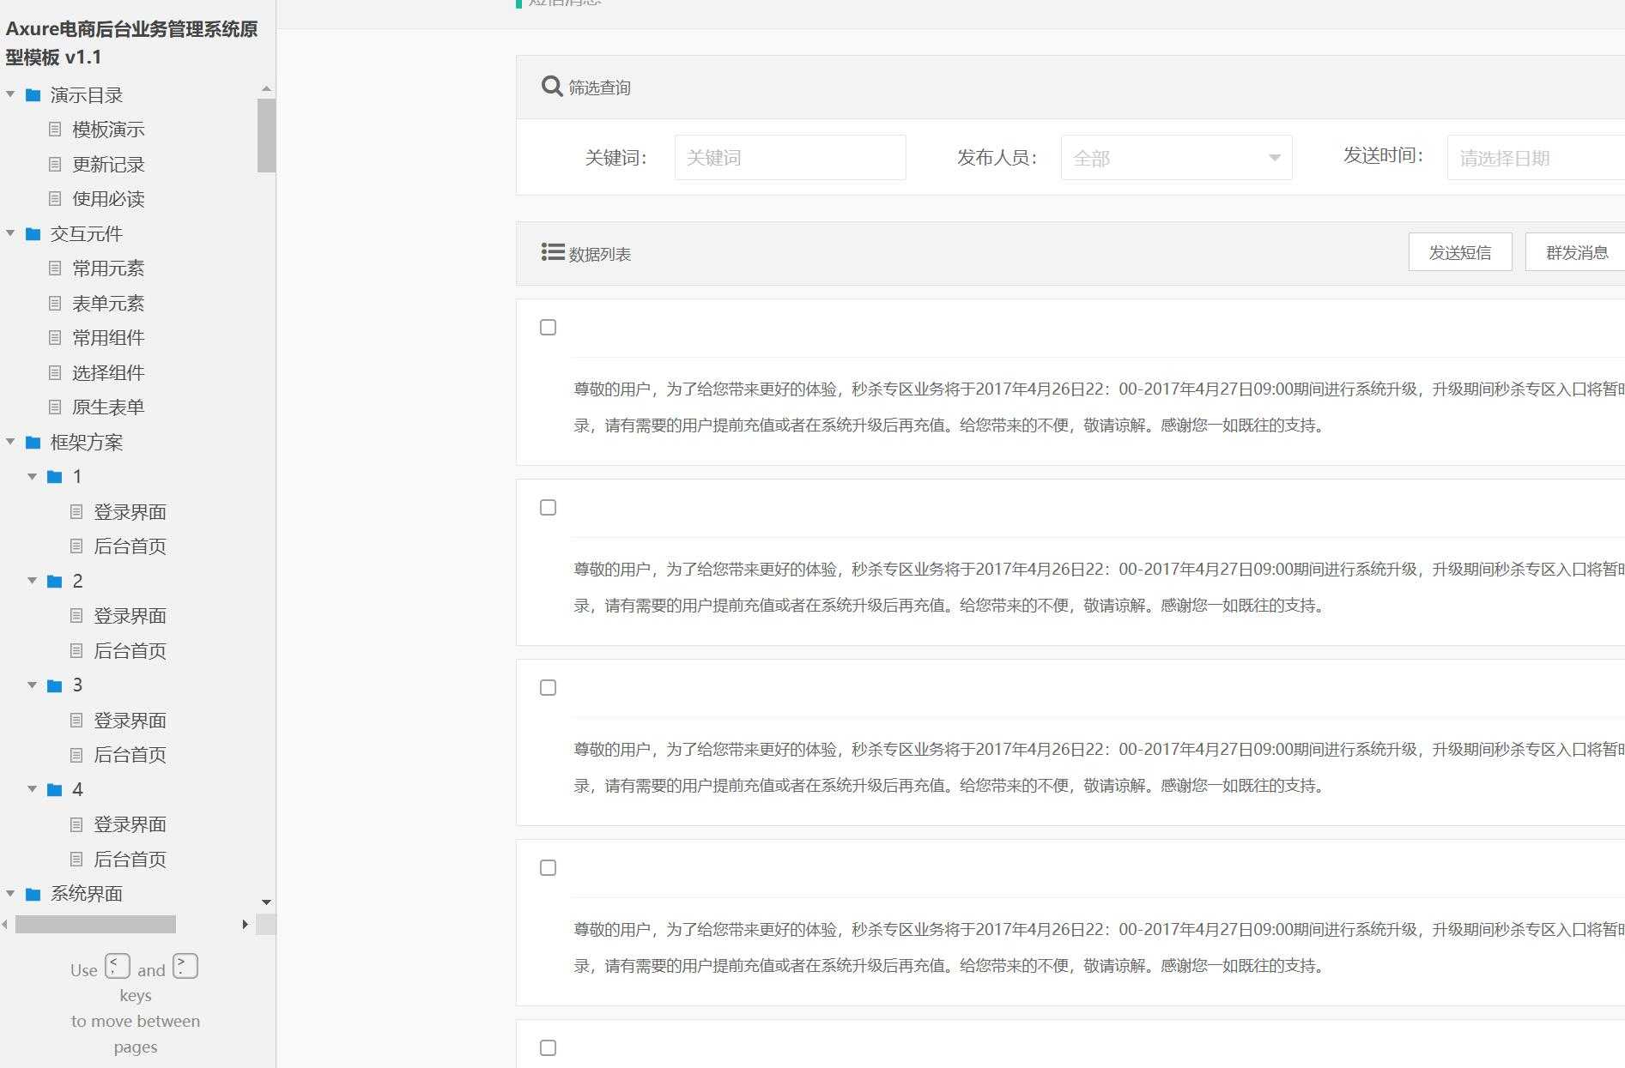
Task: Check the last visible message's checkbox
Action: 548,1047
